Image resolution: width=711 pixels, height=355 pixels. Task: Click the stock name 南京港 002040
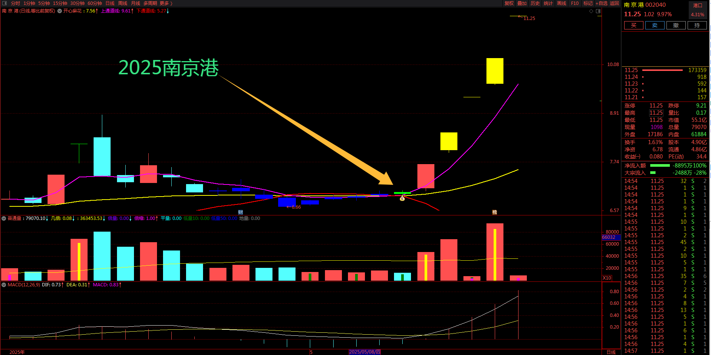pos(645,5)
